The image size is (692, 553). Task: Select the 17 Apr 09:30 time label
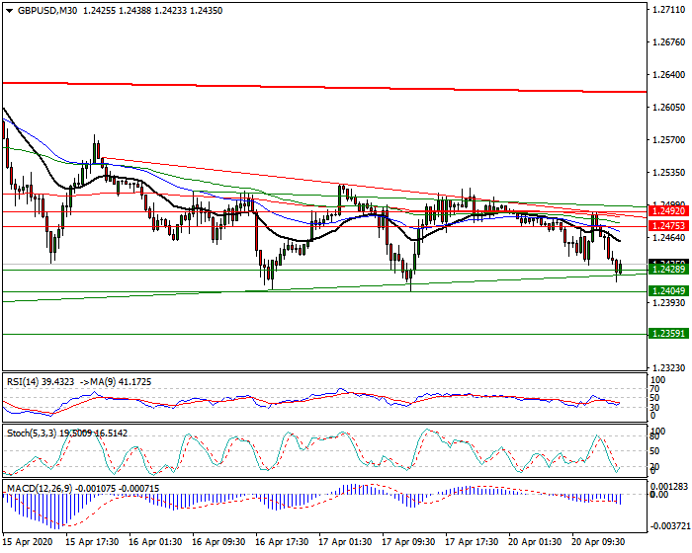click(x=408, y=541)
